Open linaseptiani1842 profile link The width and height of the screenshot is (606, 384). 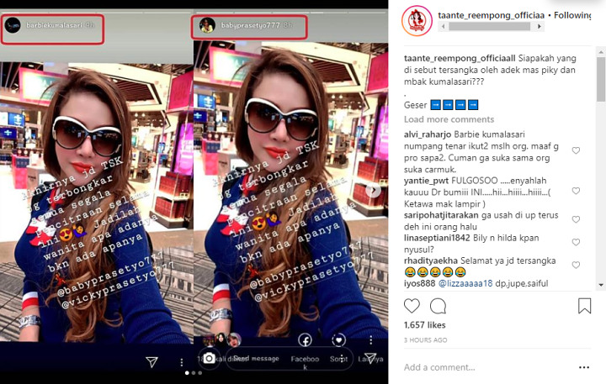pos(437,238)
